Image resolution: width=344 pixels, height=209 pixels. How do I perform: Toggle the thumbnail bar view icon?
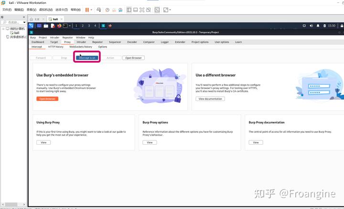136,10
